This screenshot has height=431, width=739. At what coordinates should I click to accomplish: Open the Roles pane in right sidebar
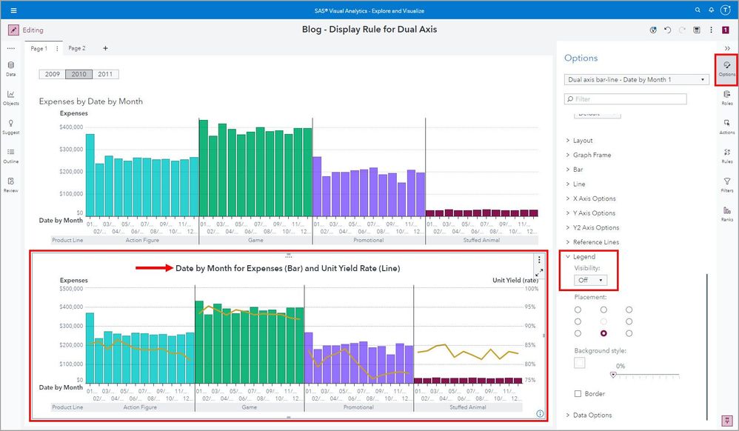pos(726,98)
